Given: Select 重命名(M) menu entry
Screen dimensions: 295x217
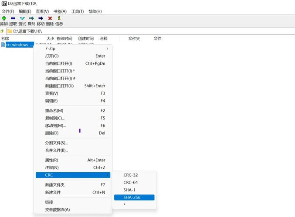Looking at the screenshot, I should click(73, 111).
